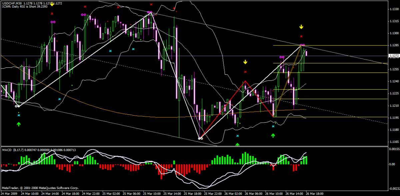Click the 1.1195 price axis label
Viewport: 400px width, 196px height.
coord(394,118)
